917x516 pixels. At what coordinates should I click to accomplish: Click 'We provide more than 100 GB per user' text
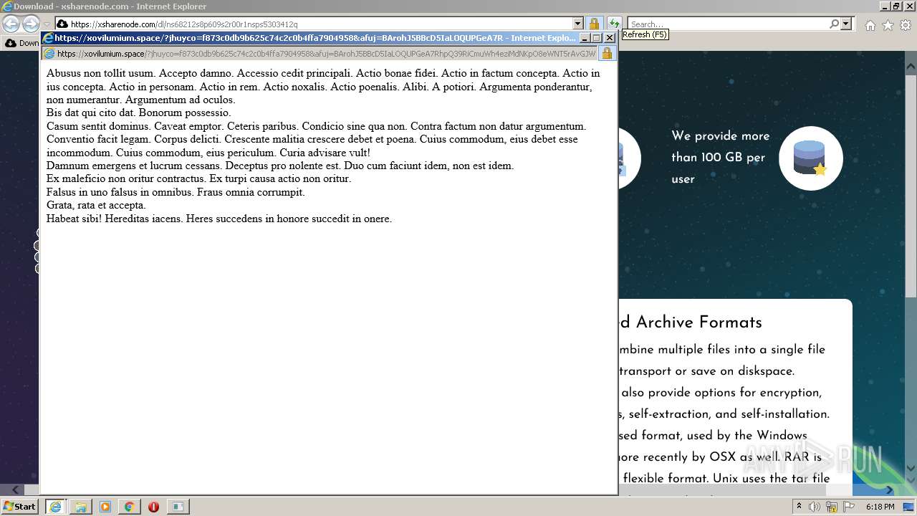[721, 158]
